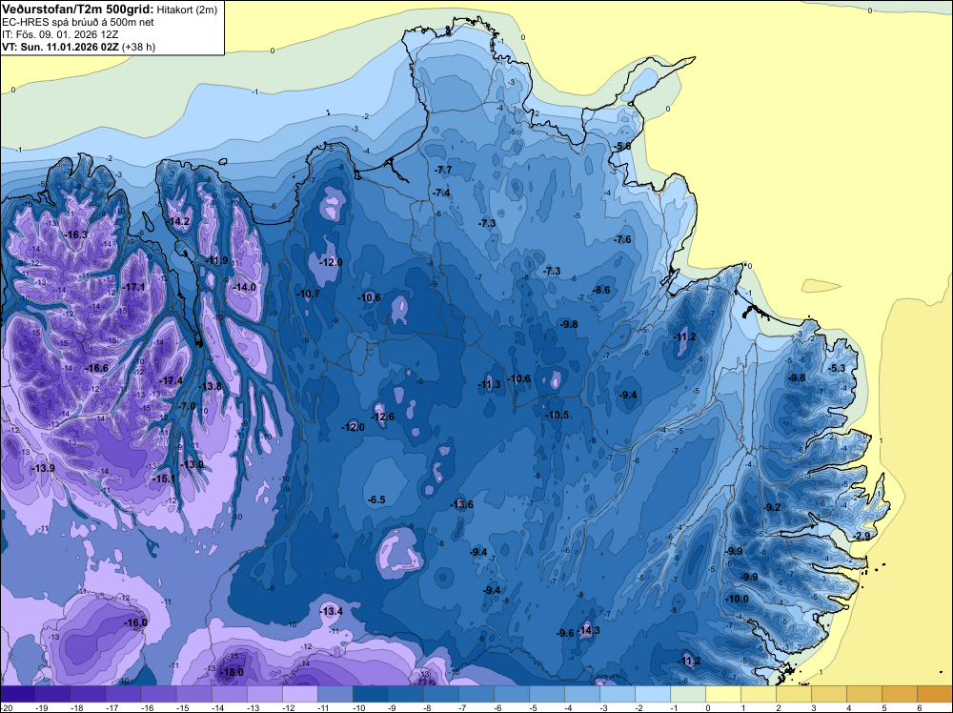This screenshot has width=953, height=713.
Task: Click the -13.8 temperature value
Action: (211, 386)
